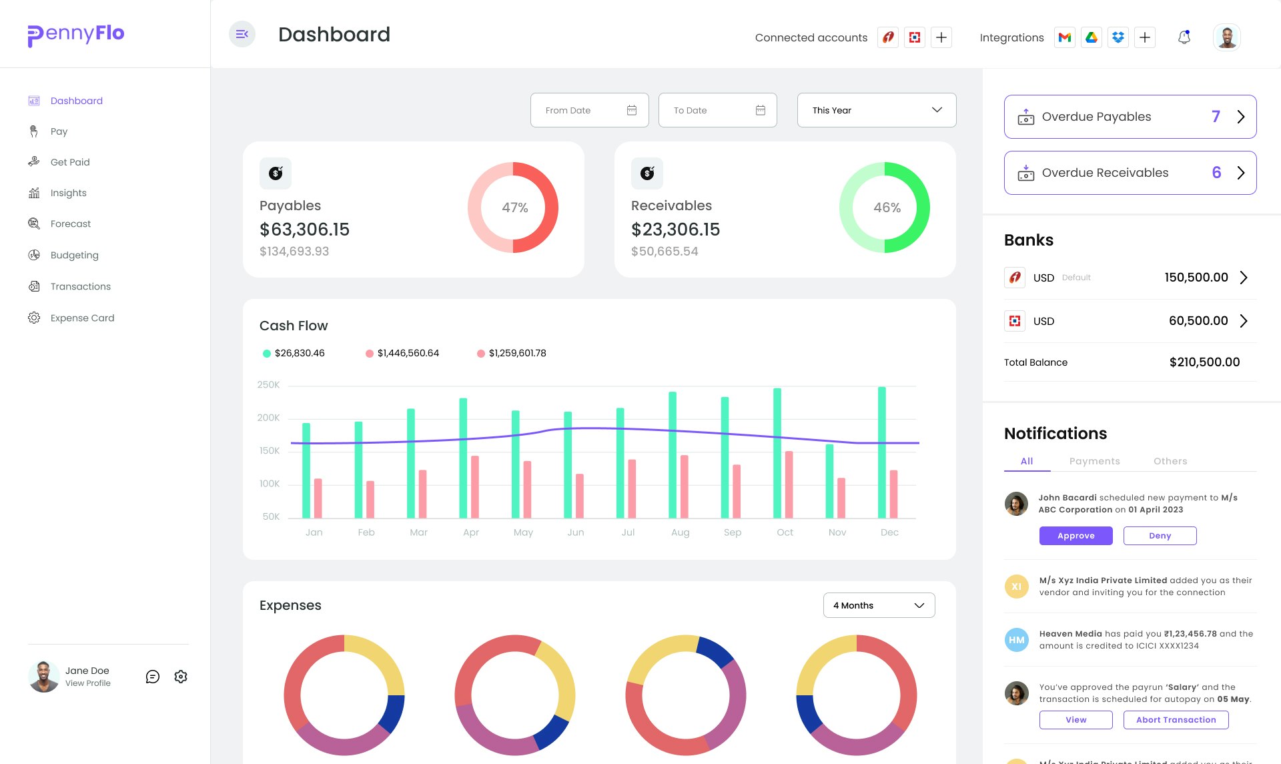Click Abort Transaction for Salary payrun
Image resolution: width=1281 pixels, height=764 pixels.
point(1176,720)
